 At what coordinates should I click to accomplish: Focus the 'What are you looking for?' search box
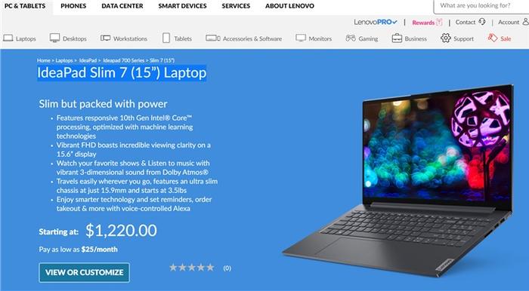(x=481, y=6)
